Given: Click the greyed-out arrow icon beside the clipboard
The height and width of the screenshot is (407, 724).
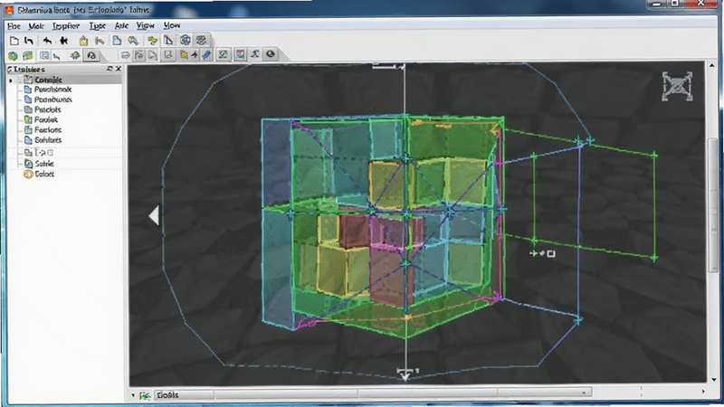Looking at the screenshot, I should coord(100,41).
